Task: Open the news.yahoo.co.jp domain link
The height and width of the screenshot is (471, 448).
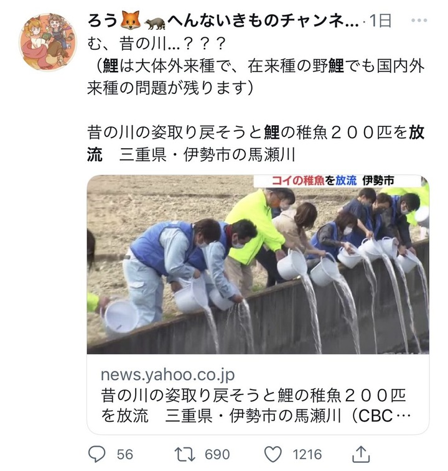Action: point(167,375)
